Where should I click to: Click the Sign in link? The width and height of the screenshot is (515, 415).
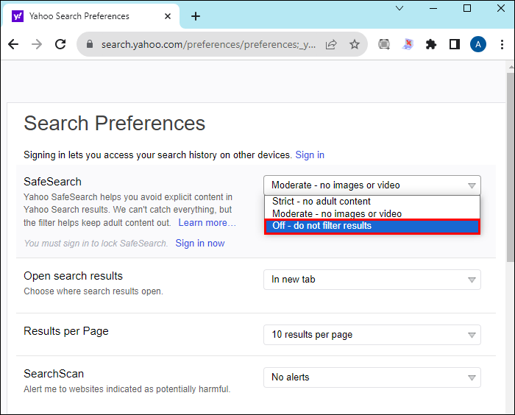click(x=310, y=155)
